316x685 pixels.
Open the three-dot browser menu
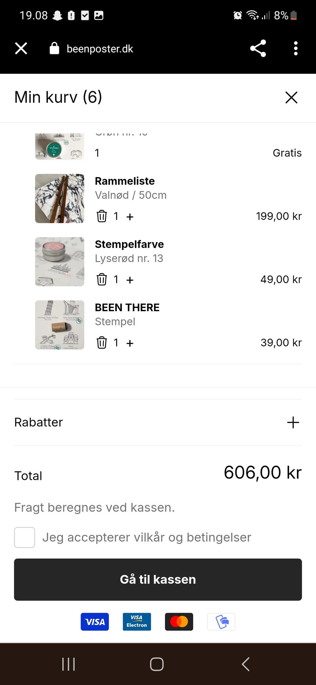[x=296, y=48]
